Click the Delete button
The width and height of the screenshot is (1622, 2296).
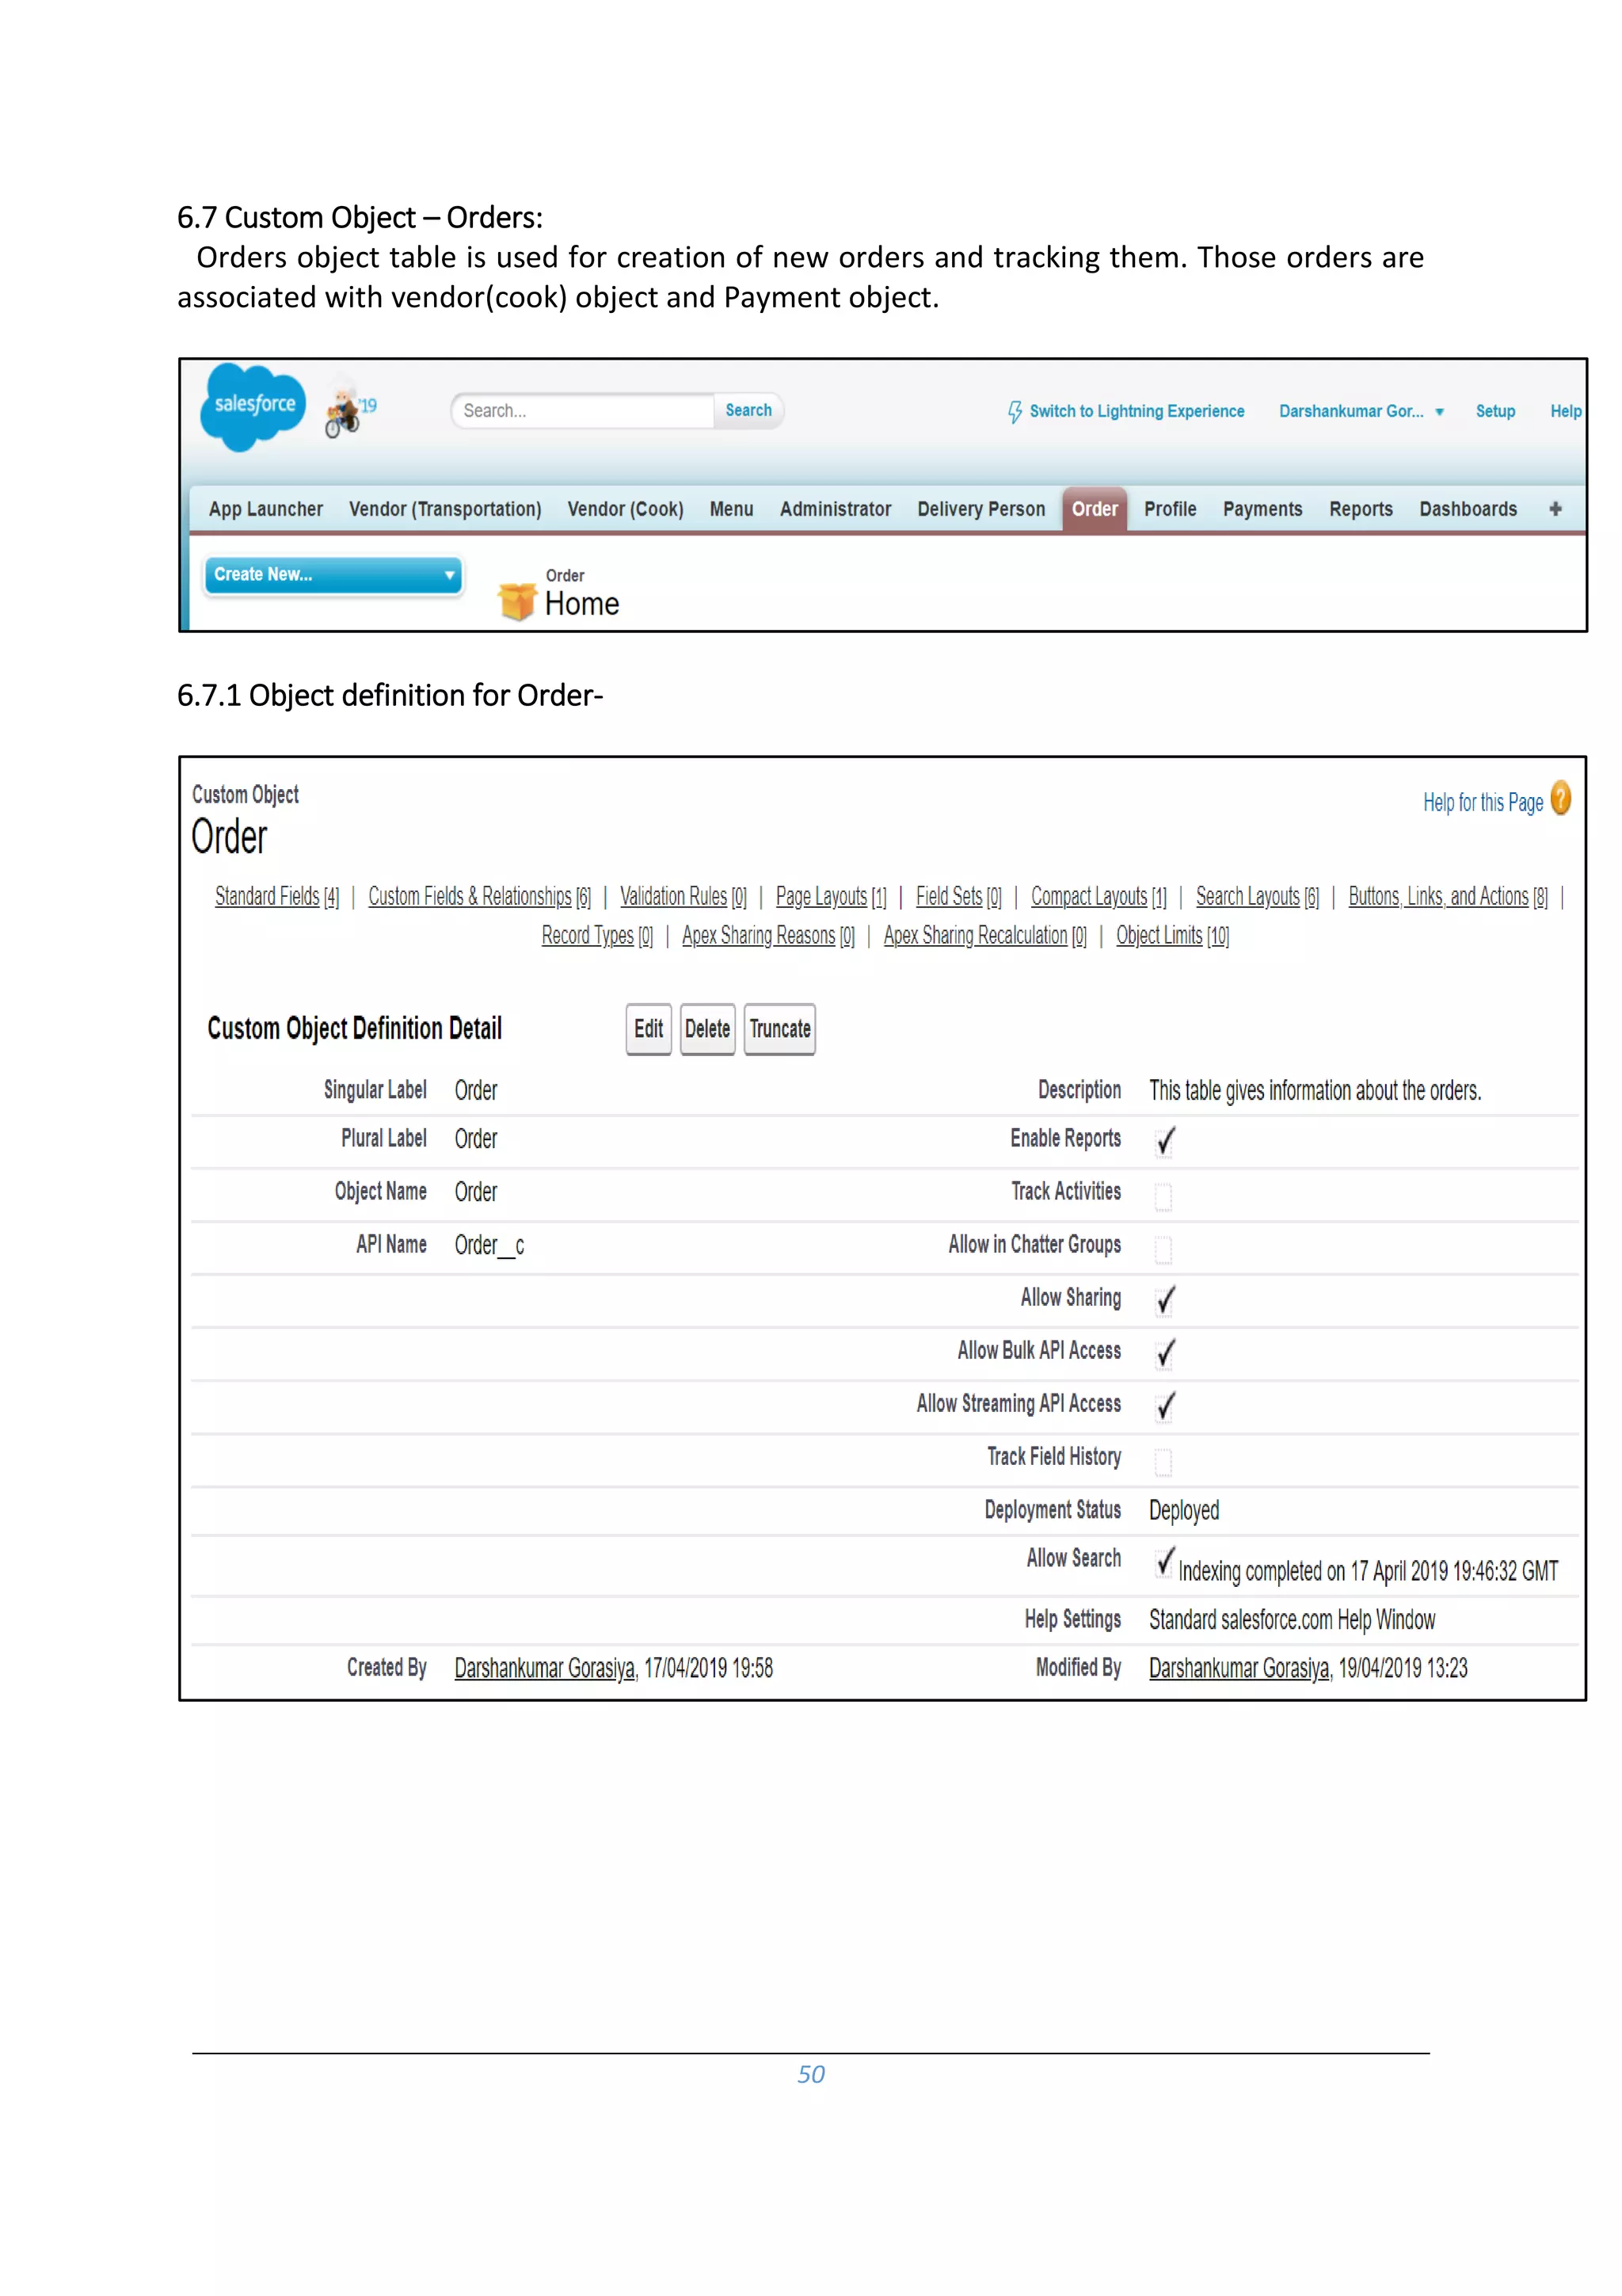click(707, 1029)
